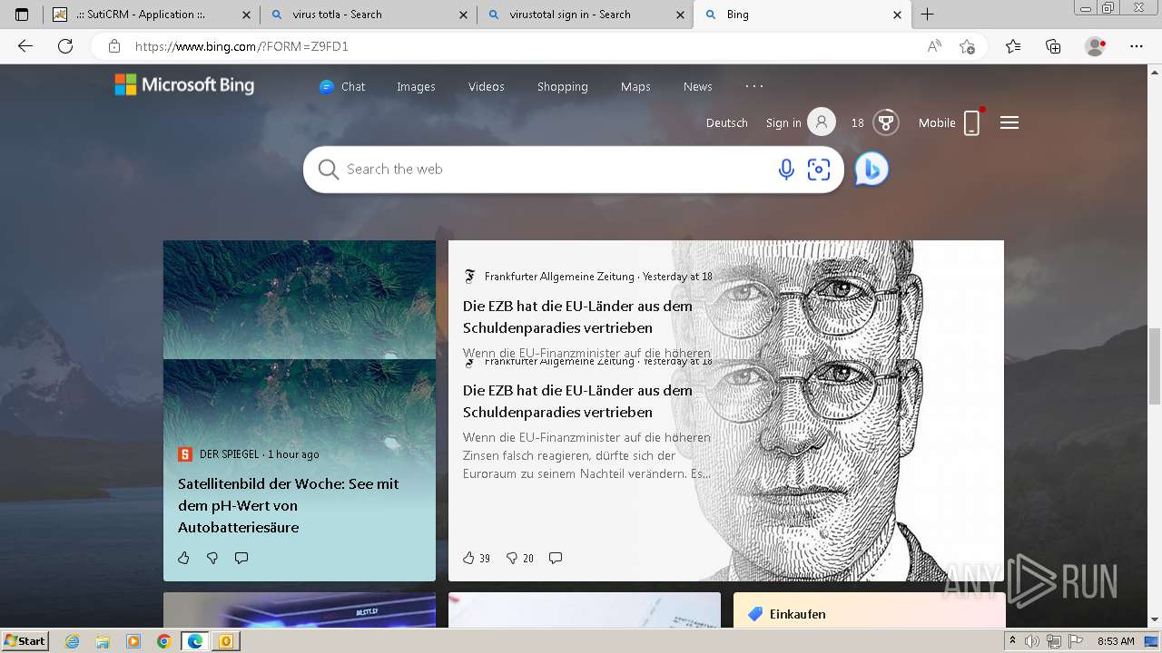
Task: Click the vertical page scrollbar thumb
Action: click(1155, 367)
